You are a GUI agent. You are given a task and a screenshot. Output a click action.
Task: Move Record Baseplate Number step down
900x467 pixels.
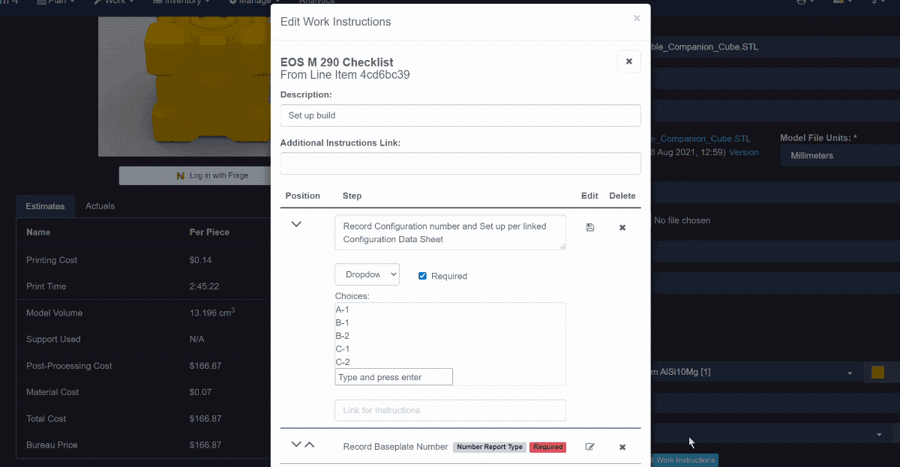[x=296, y=445]
